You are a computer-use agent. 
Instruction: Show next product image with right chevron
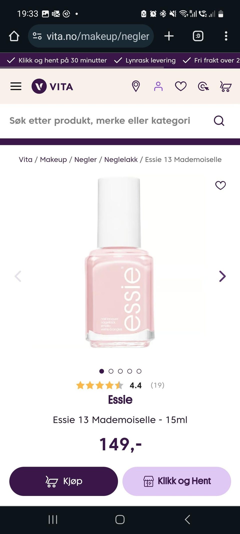(222, 276)
